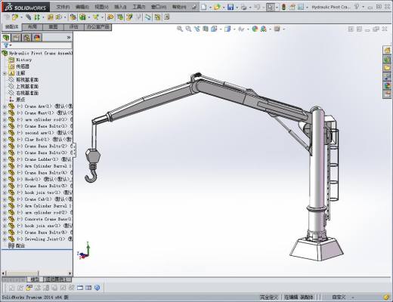
Task: Open the DisplayManager tab icon
Action: (x=37, y=38)
